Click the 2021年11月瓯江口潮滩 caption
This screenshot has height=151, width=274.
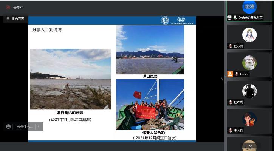click(x=70, y=120)
